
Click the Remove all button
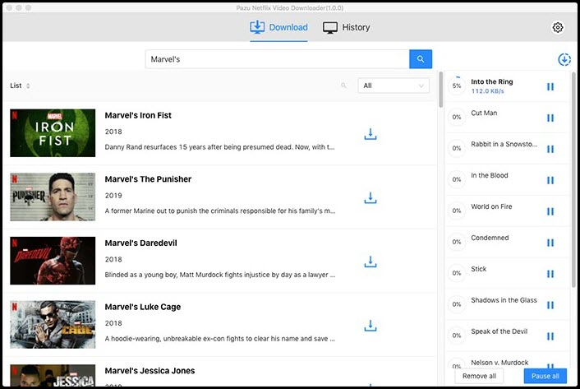pyautogui.click(x=479, y=376)
